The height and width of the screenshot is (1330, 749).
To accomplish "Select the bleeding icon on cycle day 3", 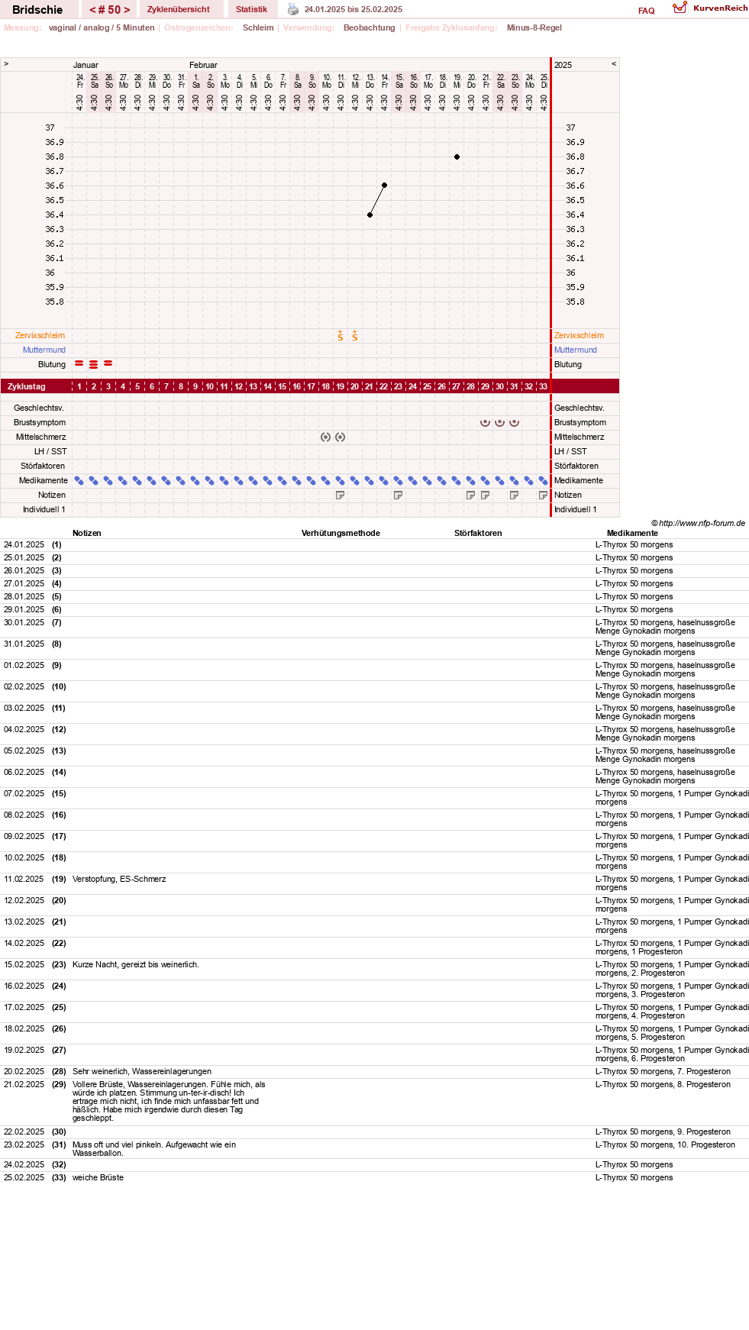I will [108, 363].
